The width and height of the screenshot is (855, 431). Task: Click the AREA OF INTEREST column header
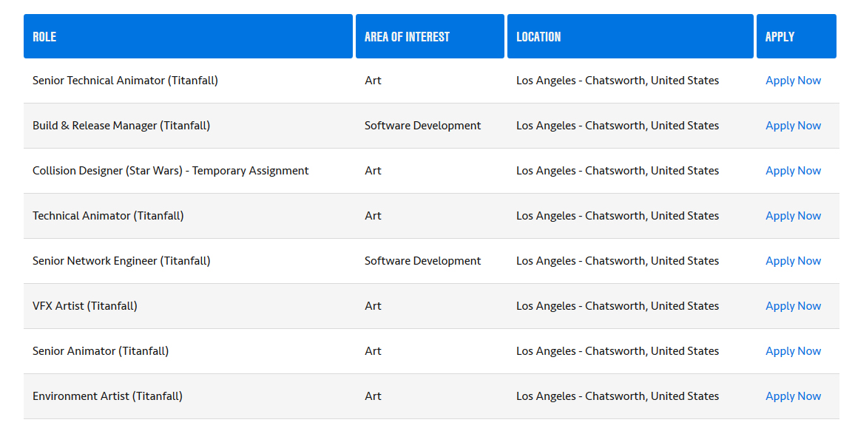[x=430, y=36]
